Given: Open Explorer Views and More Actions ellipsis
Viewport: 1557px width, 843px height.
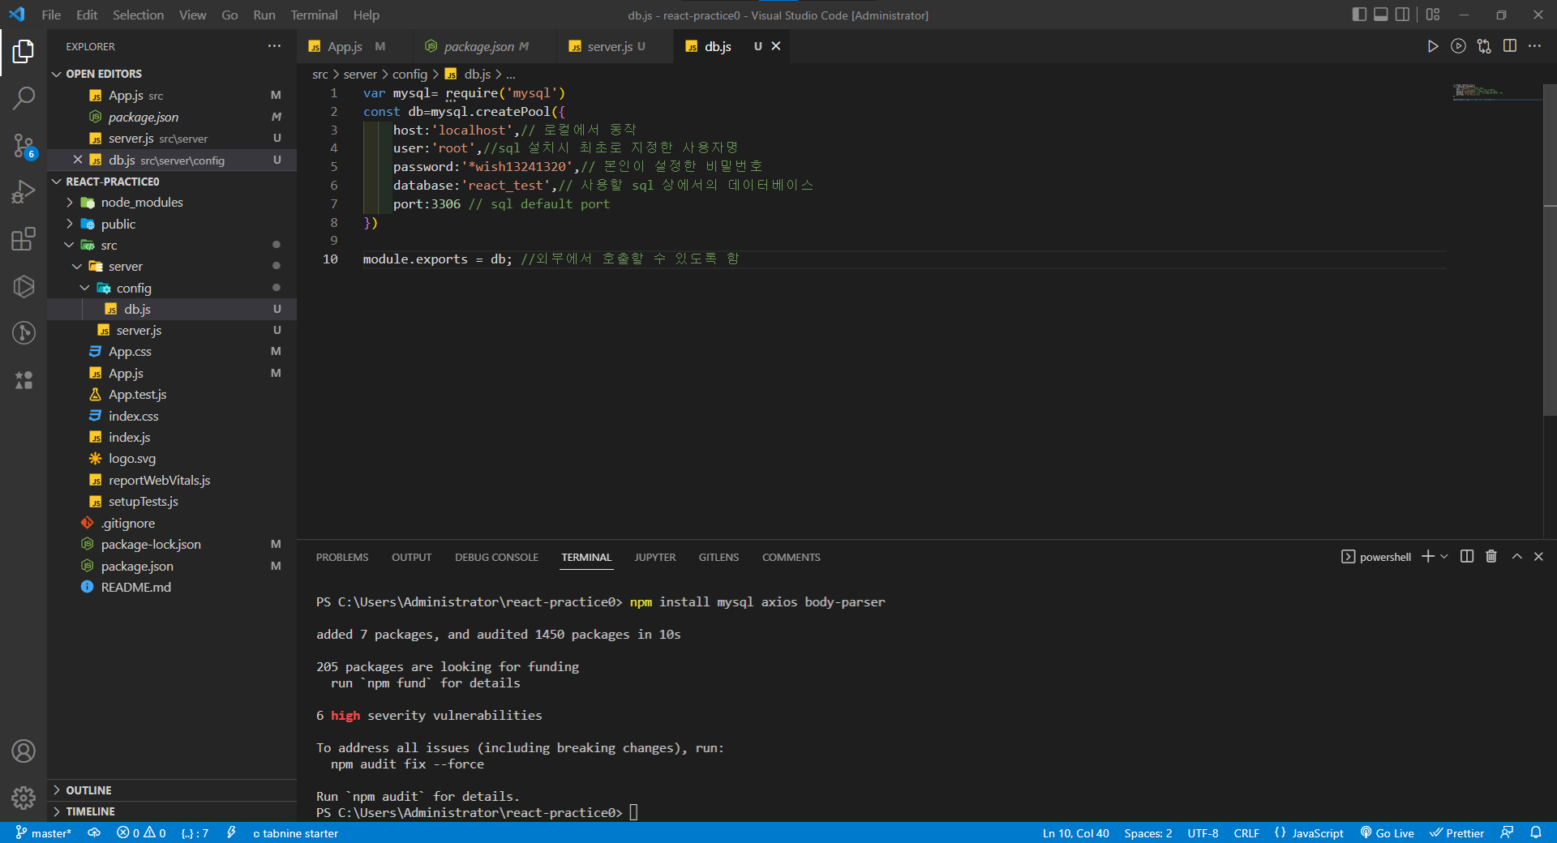Looking at the screenshot, I should tap(275, 46).
